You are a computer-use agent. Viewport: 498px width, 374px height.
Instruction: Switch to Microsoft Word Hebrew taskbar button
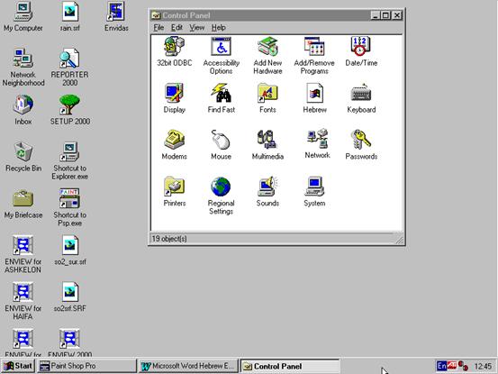[188, 366]
